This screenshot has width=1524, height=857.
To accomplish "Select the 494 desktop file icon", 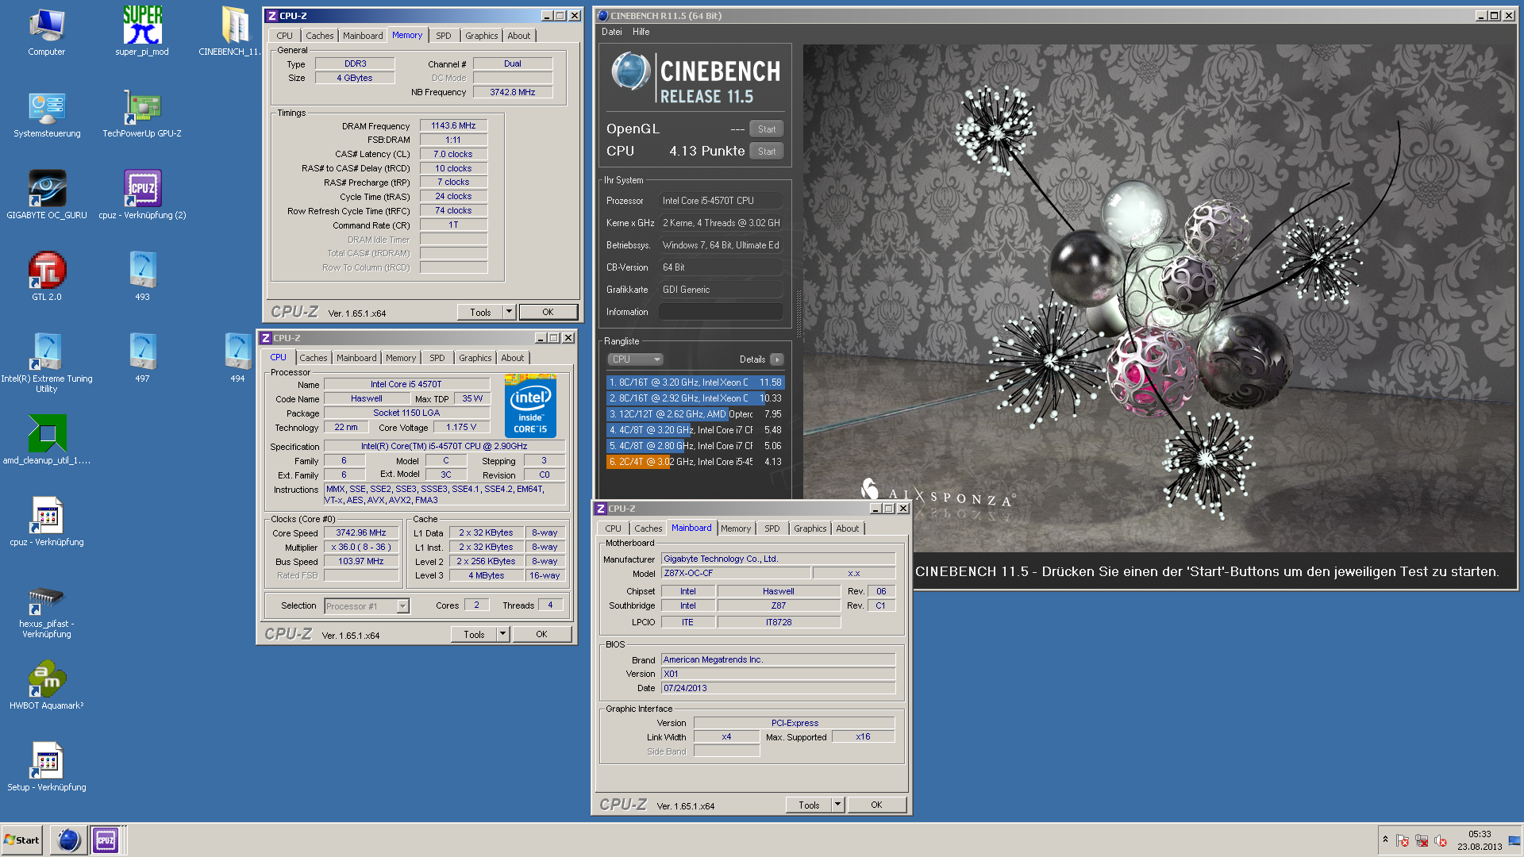I will [237, 359].
